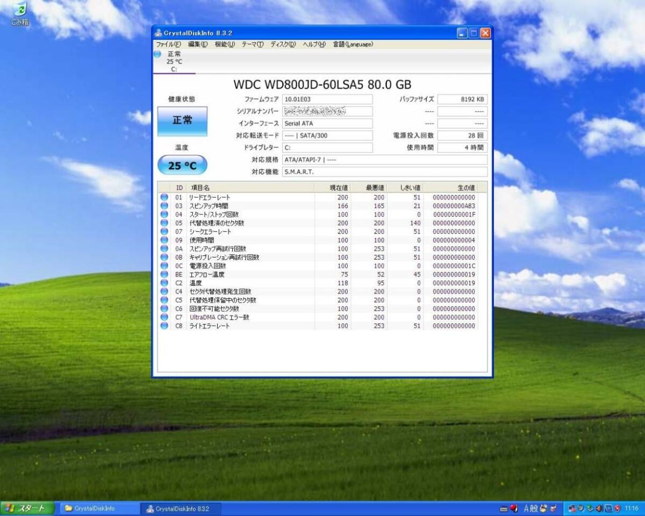This screenshot has width=645, height=516.
Task: Open the 言語(Language) menu
Action: [x=353, y=44]
